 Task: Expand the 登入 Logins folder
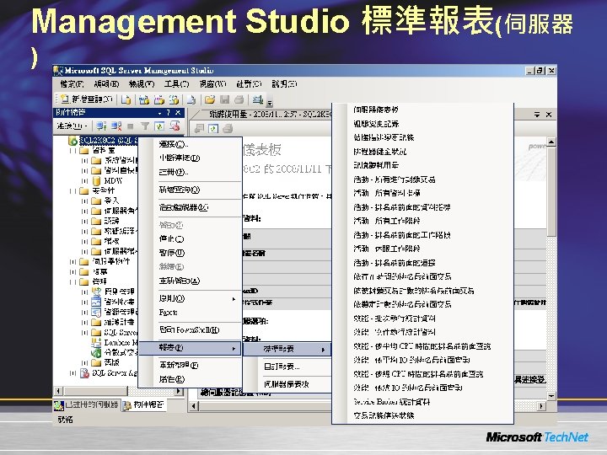(85, 201)
